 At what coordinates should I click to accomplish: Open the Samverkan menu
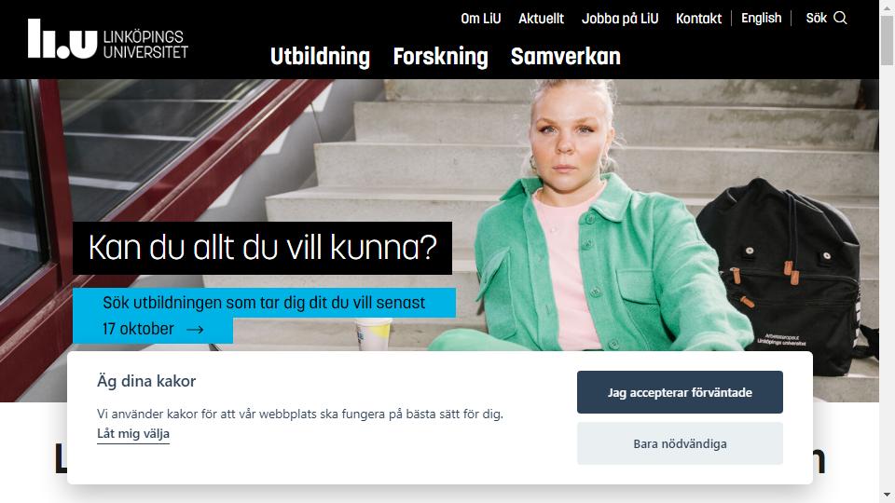(565, 57)
